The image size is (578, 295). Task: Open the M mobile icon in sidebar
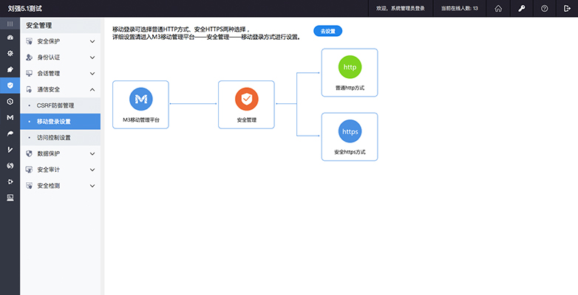coord(10,117)
